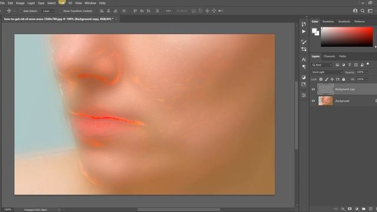This screenshot has width=377, height=212.
Task: Open the Brush Settings panel icon
Action: click(x=304, y=49)
